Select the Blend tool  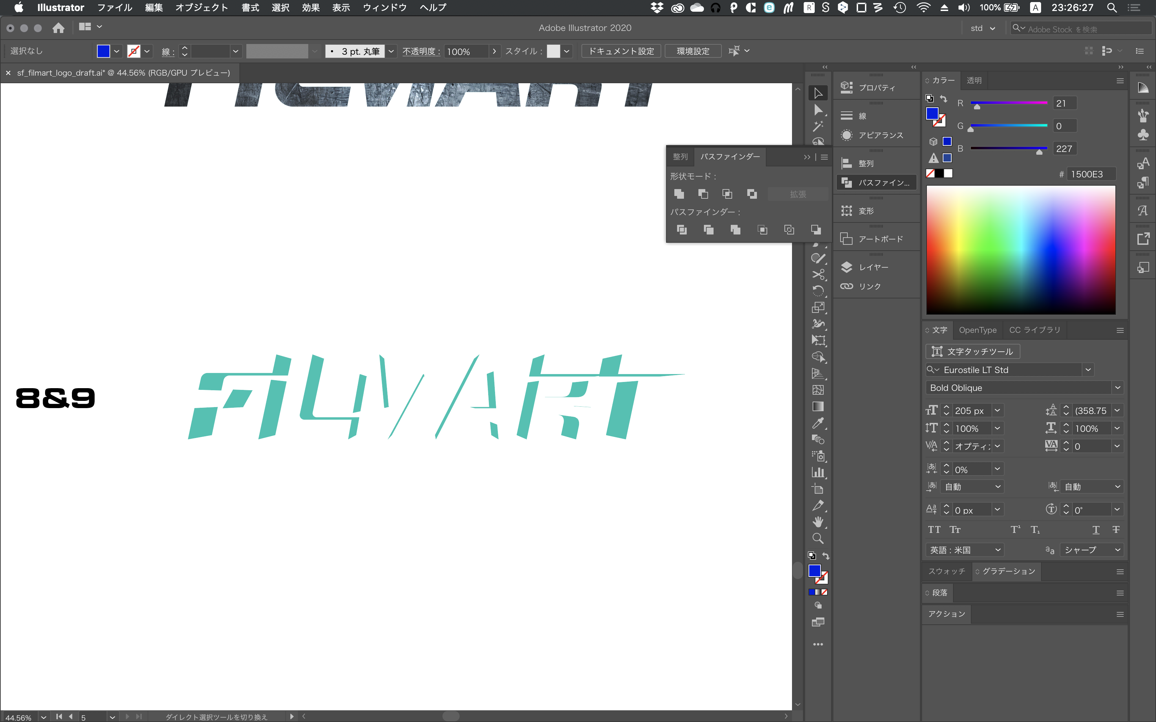[x=818, y=439]
